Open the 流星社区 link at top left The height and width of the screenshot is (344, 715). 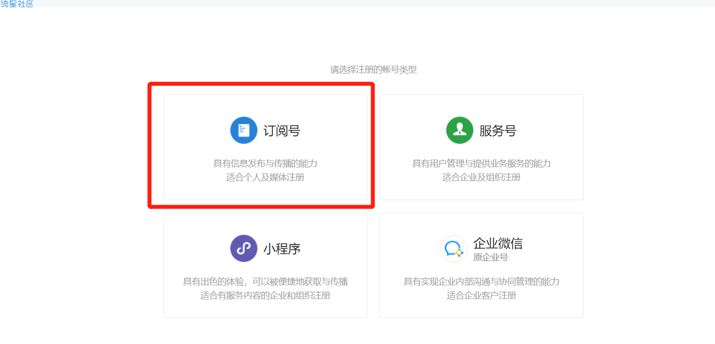pyautogui.click(x=17, y=4)
